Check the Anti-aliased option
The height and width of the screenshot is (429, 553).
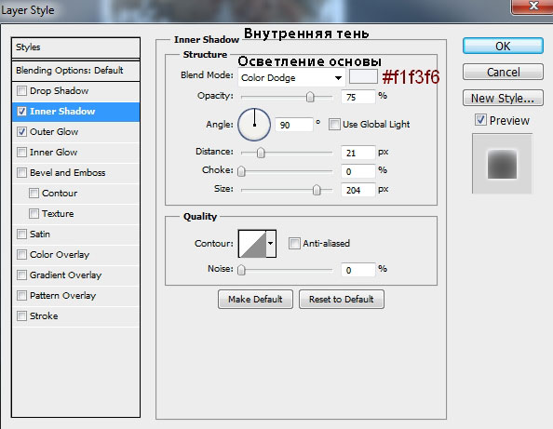point(294,243)
